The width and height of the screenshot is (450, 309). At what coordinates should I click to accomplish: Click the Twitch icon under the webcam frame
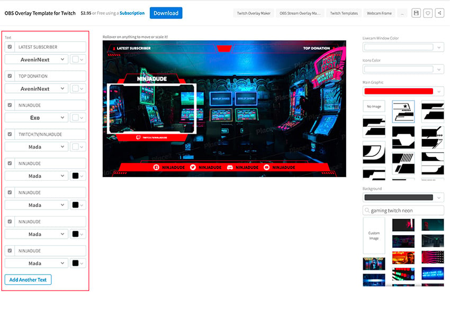pos(138,137)
